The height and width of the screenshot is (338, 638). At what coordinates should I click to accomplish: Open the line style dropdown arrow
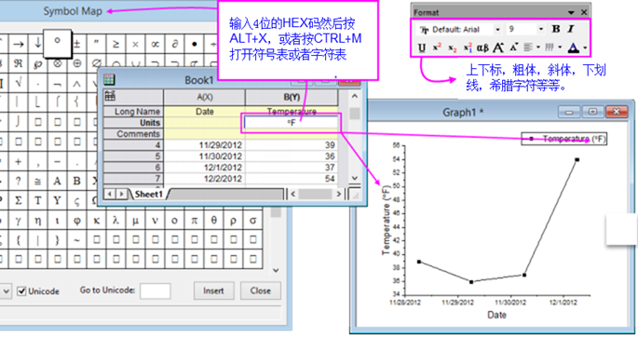(x=560, y=47)
